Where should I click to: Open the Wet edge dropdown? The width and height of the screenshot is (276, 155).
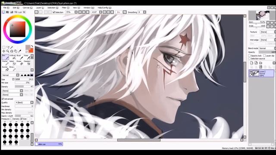pyautogui.click(x=268, y=40)
